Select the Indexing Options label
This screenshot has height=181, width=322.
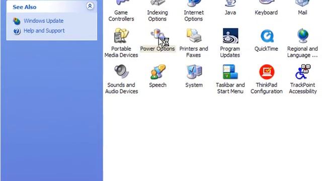click(x=157, y=16)
